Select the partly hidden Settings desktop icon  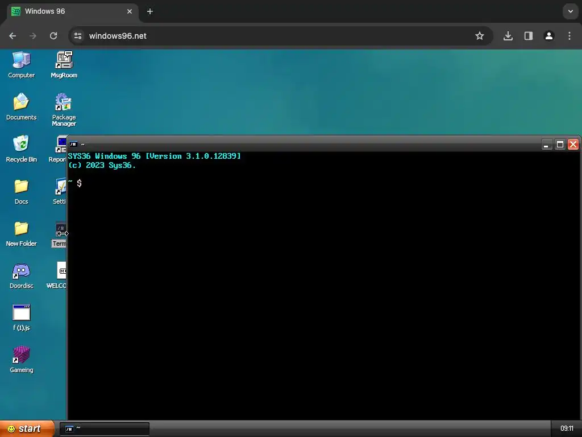pyautogui.click(x=60, y=191)
